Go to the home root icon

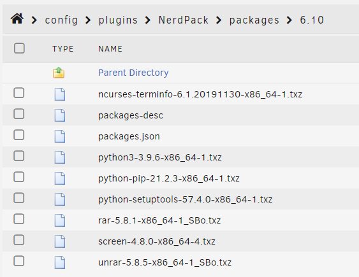pos(17,18)
